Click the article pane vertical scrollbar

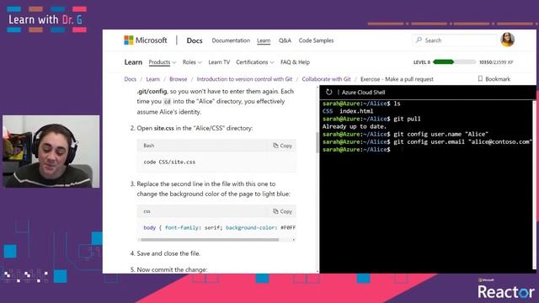(x=318, y=142)
